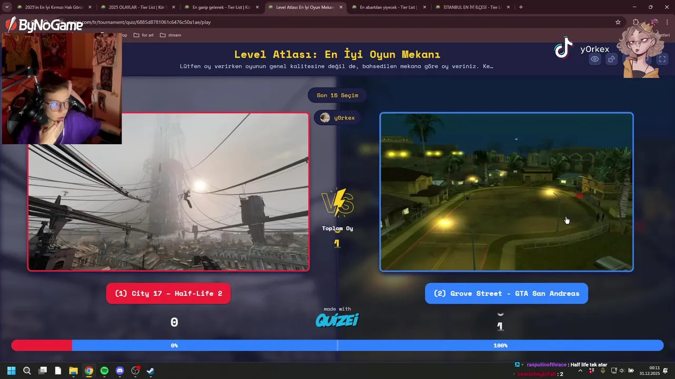Click the battery icon in system tray
This screenshot has height=379, width=675.
631,371
